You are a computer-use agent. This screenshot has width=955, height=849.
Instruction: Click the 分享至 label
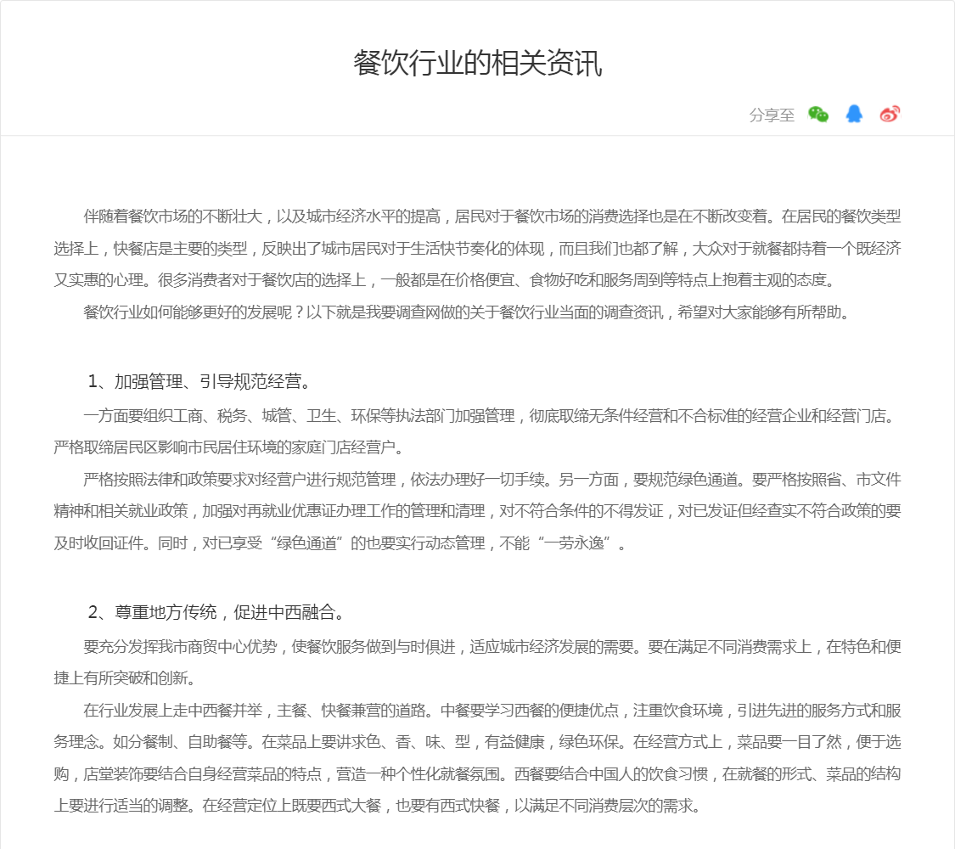pyautogui.click(x=772, y=115)
